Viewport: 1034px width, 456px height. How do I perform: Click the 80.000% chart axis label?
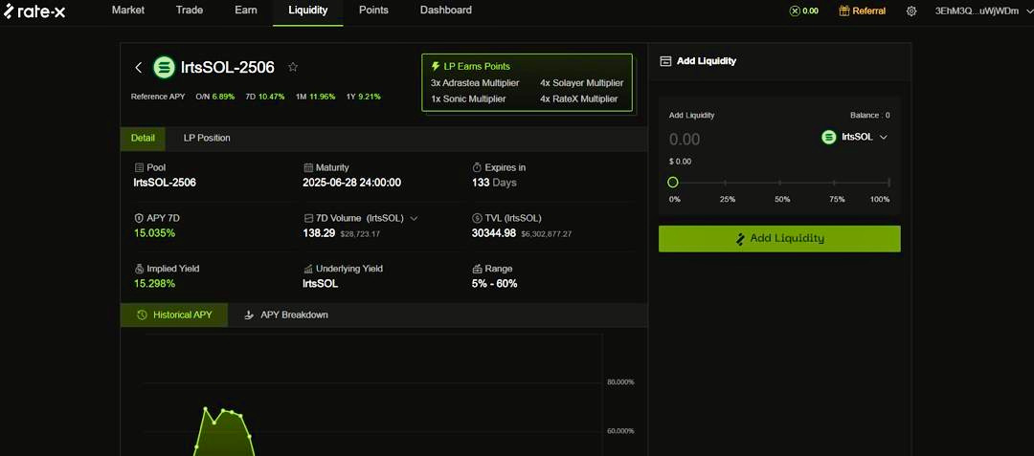(620, 382)
